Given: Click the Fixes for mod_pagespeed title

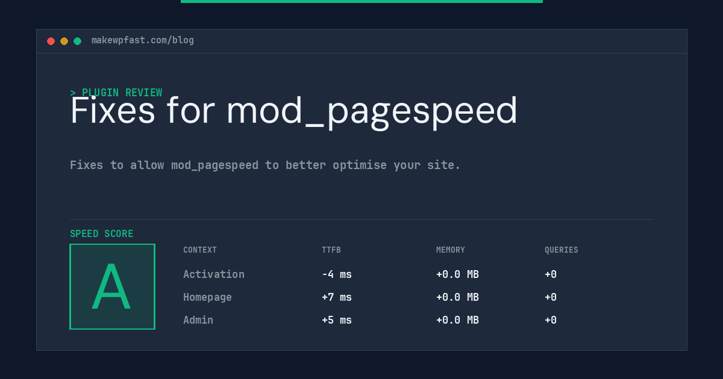Looking at the screenshot, I should [x=294, y=111].
